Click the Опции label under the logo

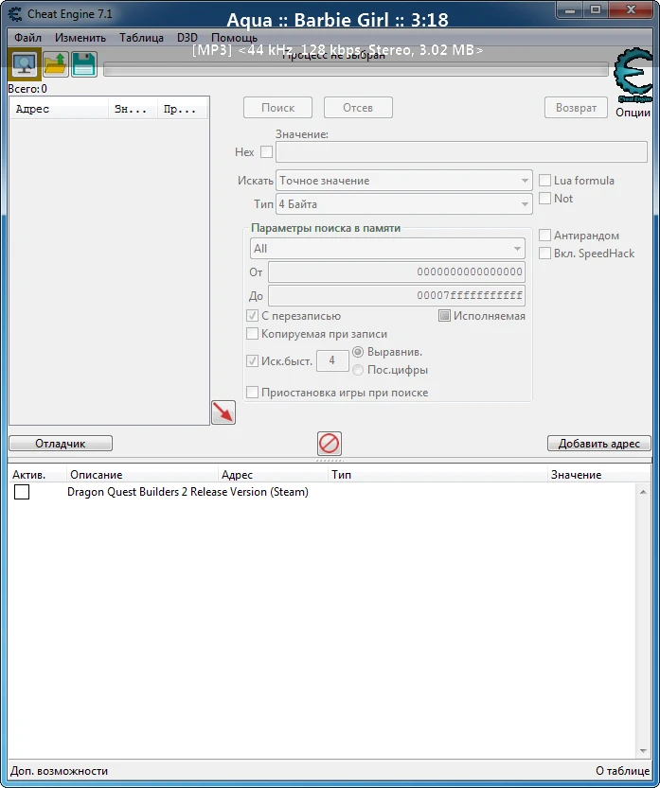coord(633,112)
